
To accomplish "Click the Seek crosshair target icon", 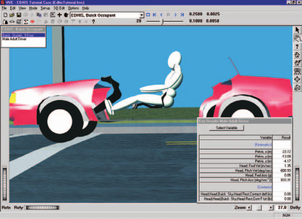I will click(x=297, y=80).
